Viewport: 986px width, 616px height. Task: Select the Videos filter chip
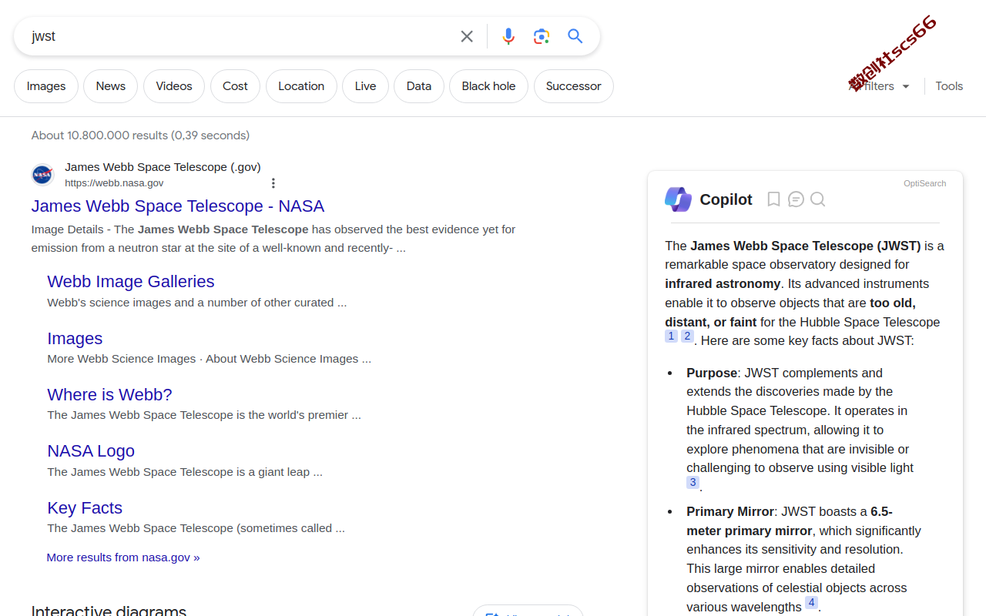tap(174, 86)
